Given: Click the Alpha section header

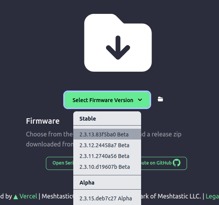Looking at the screenshot, I should 87,182.
